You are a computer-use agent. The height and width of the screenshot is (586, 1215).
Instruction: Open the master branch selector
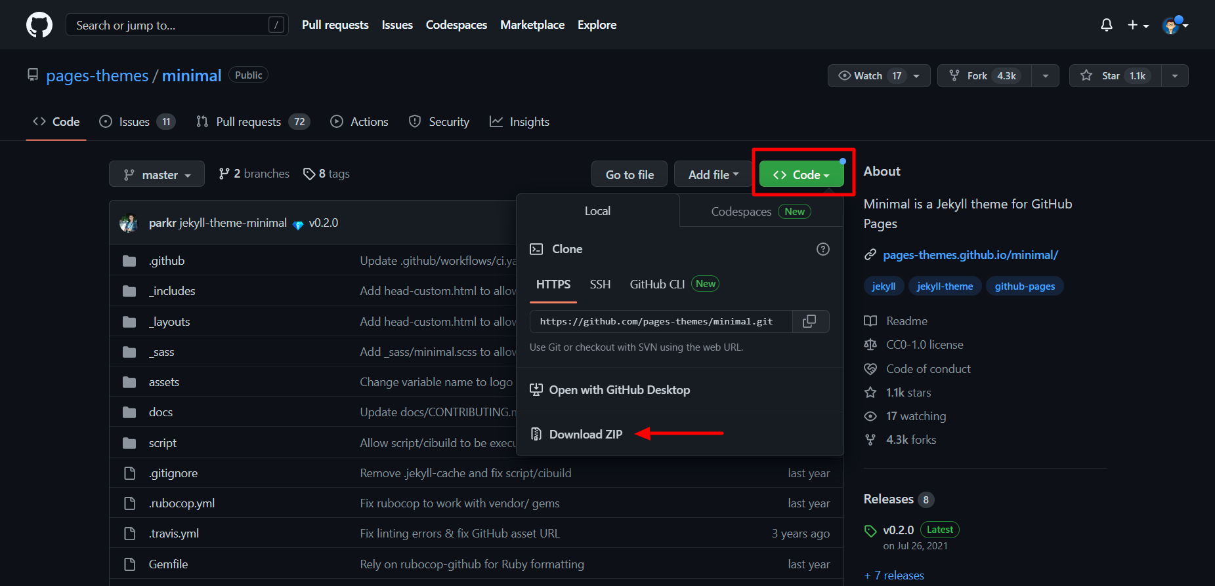coord(157,174)
